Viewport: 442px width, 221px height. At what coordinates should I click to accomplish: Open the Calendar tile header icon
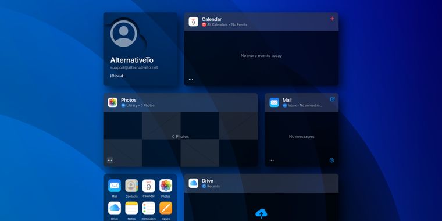click(x=193, y=22)
